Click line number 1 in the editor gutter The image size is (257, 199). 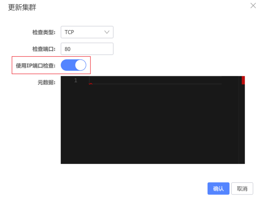(x=76, y=80)
